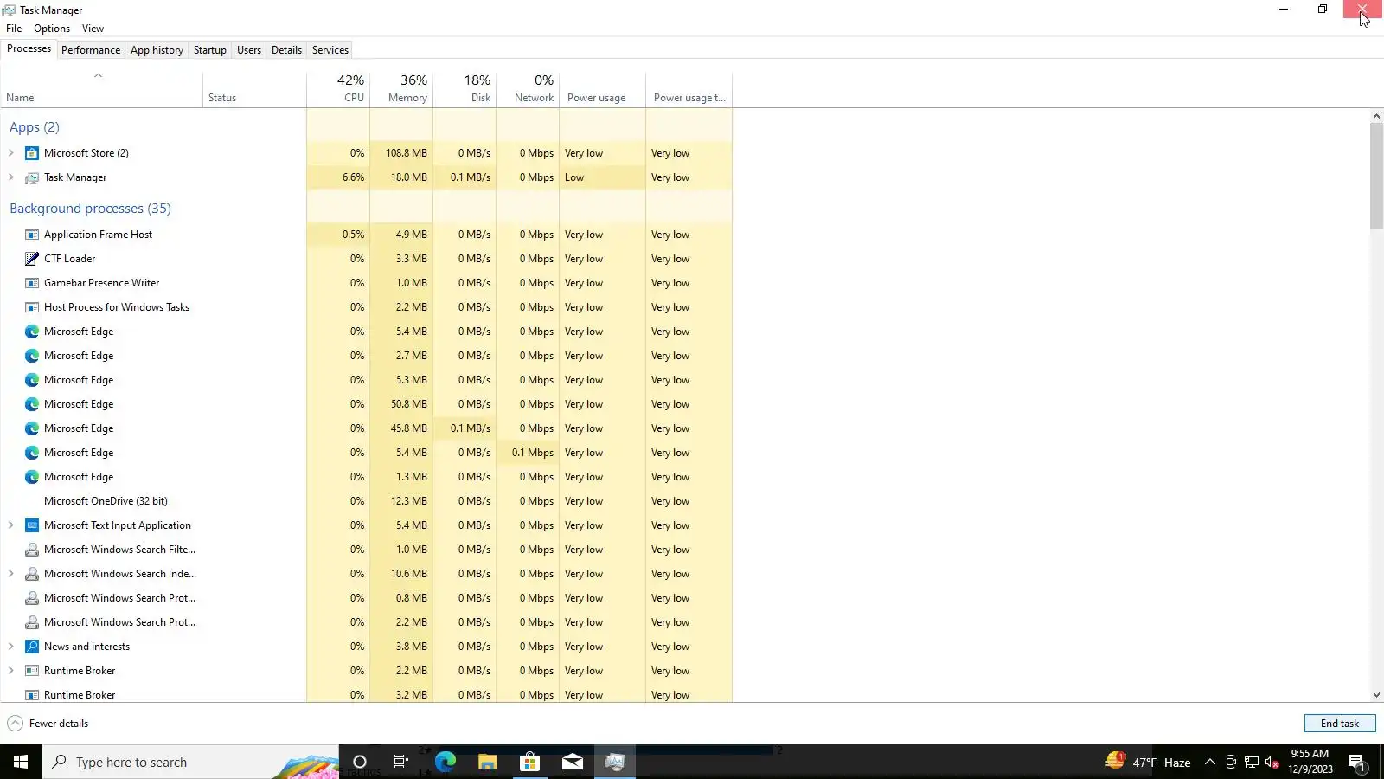The height and width of the screenshot is (779, 1384).
Task: Sort by the Power usage column header
Action: [603, 88]
